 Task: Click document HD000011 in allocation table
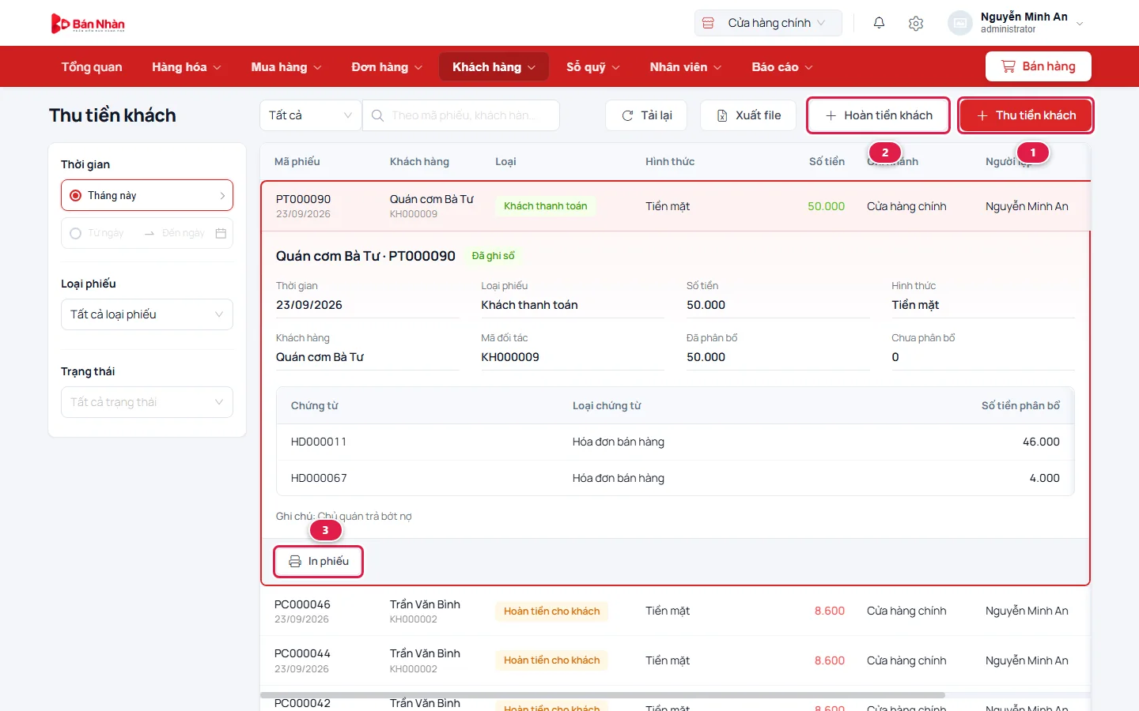coord(319,442)
